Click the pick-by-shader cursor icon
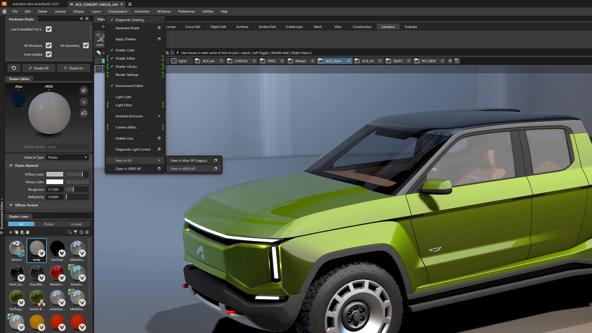Image resolution: width=592 pixels, height=333 pixels. [84, 102]
